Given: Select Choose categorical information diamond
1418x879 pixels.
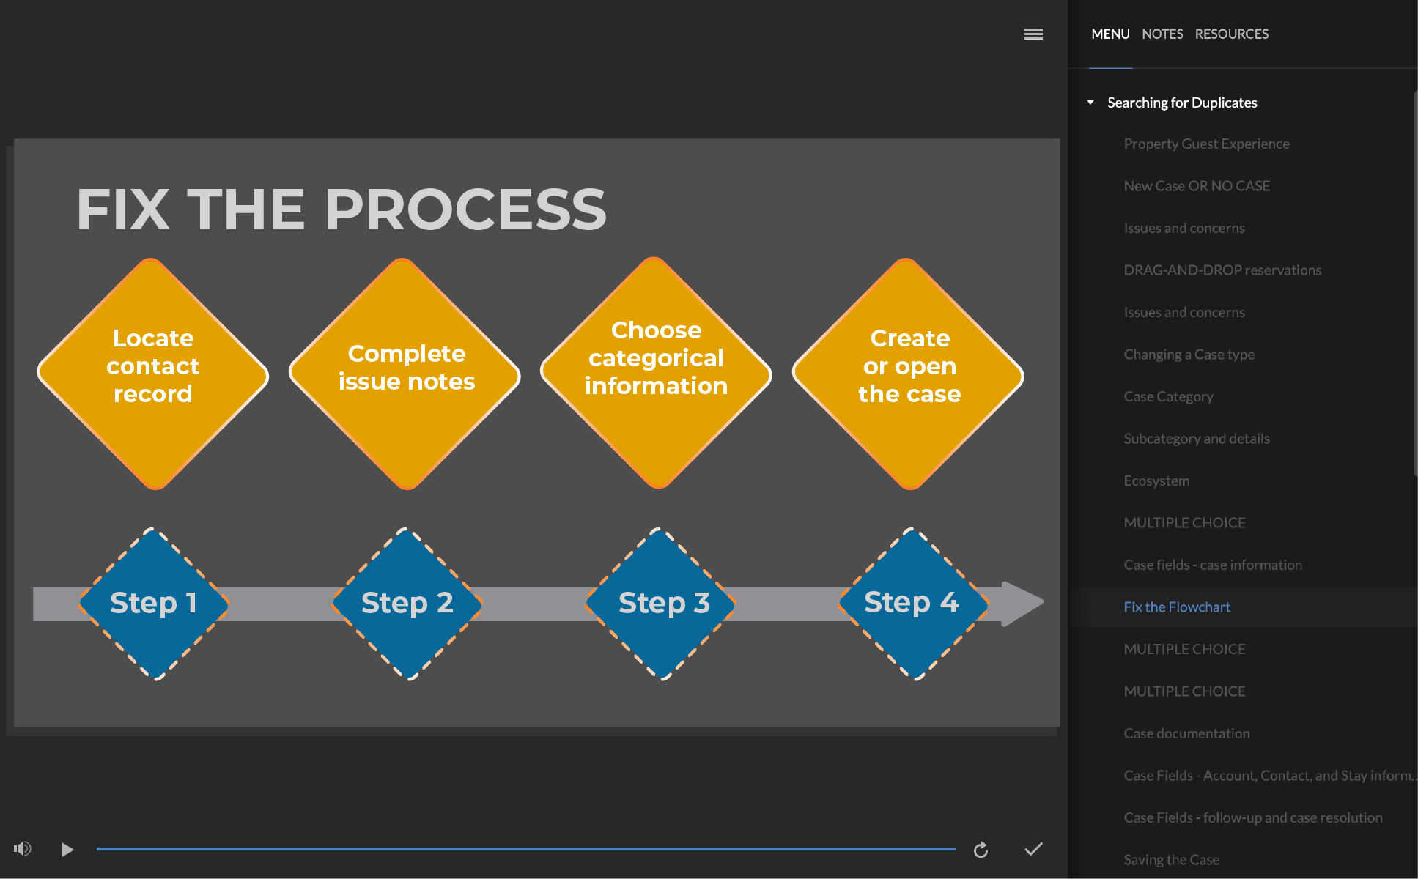Looking at the screenshot, I should 656,374.
